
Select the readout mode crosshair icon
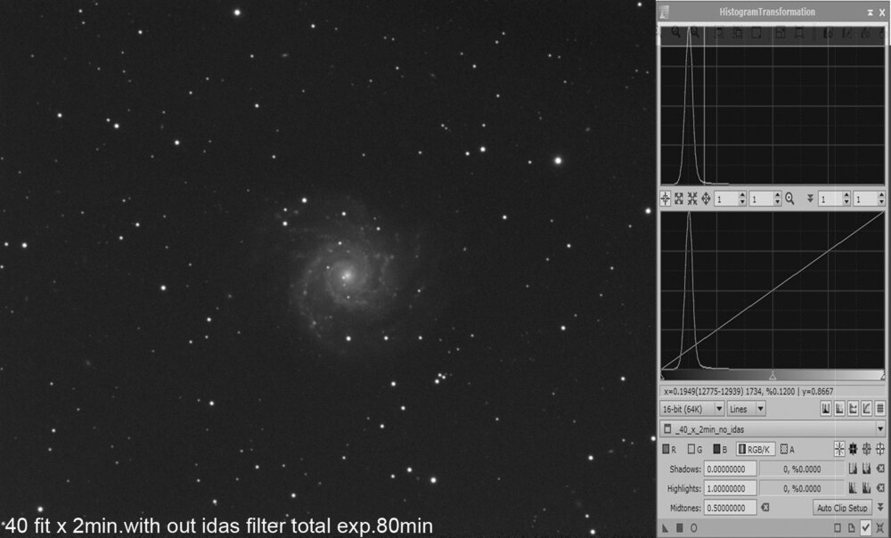666,199
